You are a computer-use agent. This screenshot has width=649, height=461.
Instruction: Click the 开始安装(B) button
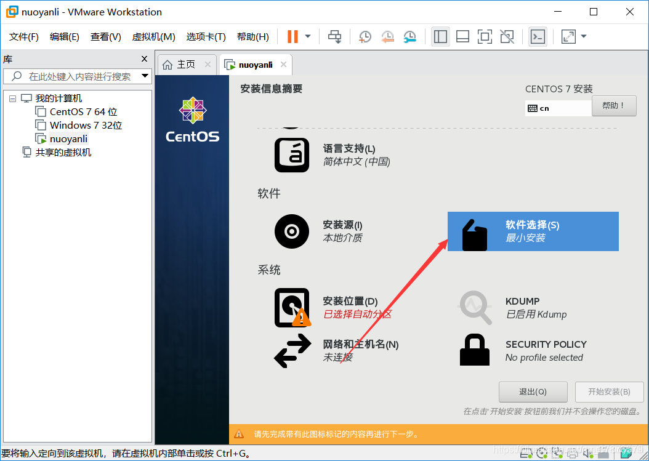pyautogui.click(x=609, y=392)
